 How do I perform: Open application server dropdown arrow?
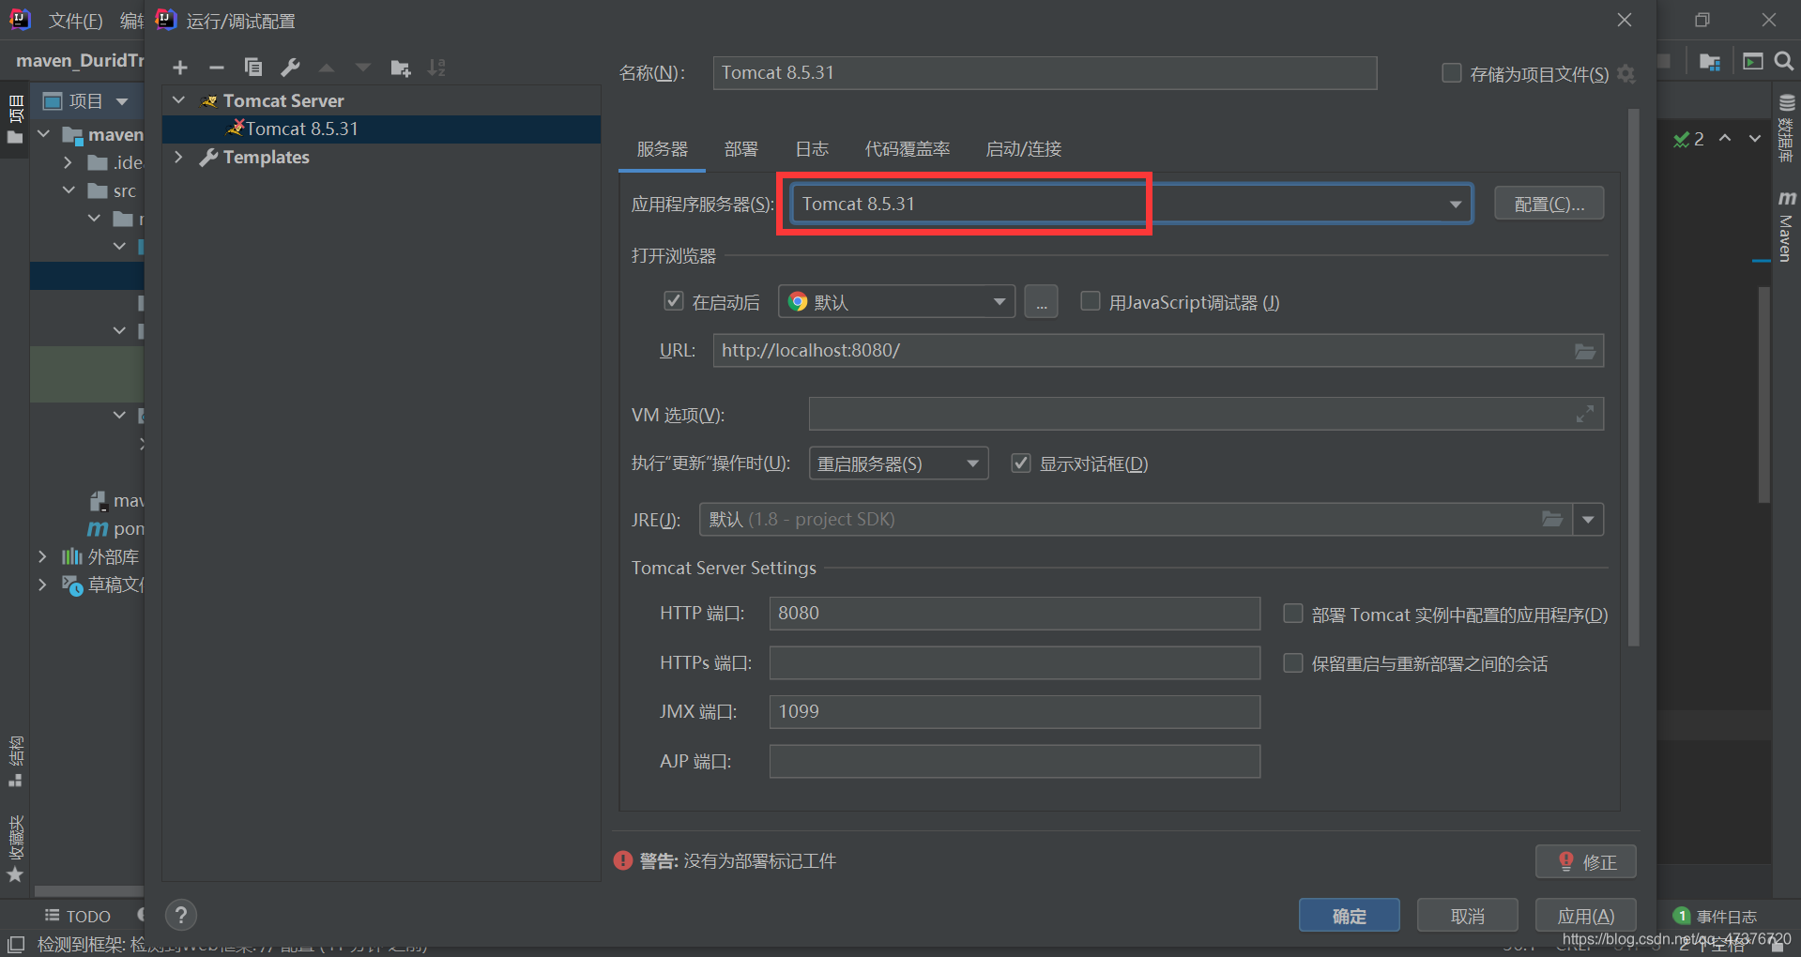[x=1456, y=205]
